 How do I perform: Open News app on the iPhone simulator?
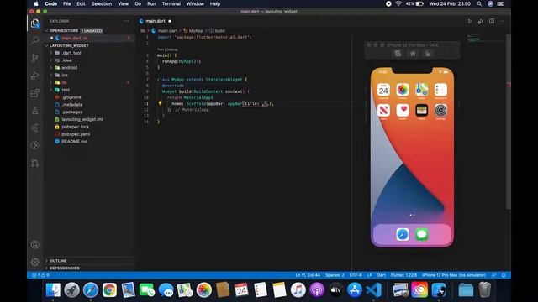point(383,111)
